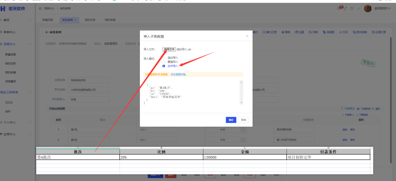Open the 点击查看详情 link

coord(178,75)
